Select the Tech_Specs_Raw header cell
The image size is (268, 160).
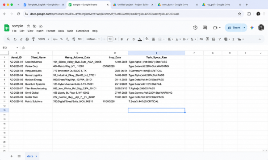pos(156,57)
